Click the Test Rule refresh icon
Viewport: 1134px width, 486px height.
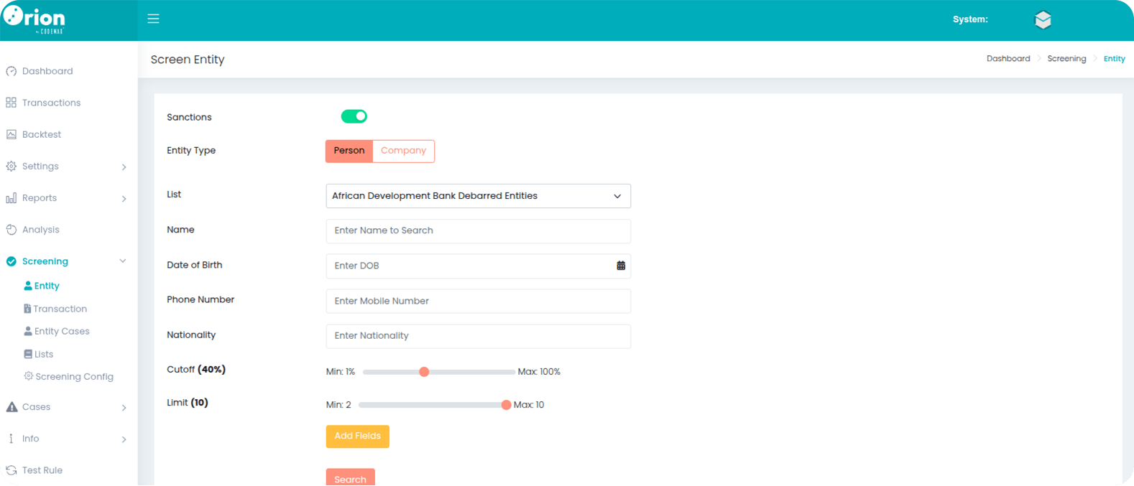point(11,470)
